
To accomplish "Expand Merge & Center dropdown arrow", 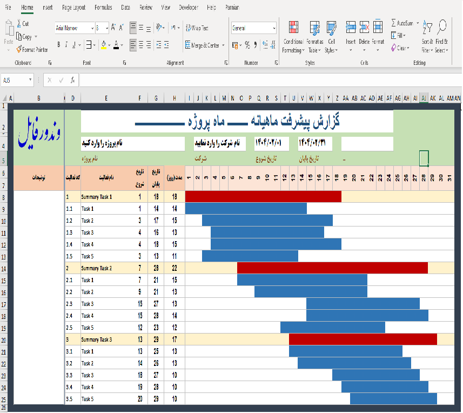I will tap(223, 45).
